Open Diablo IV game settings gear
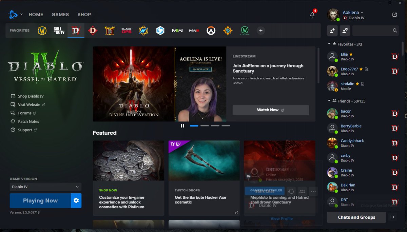407x232 pixels. [76, 200]
